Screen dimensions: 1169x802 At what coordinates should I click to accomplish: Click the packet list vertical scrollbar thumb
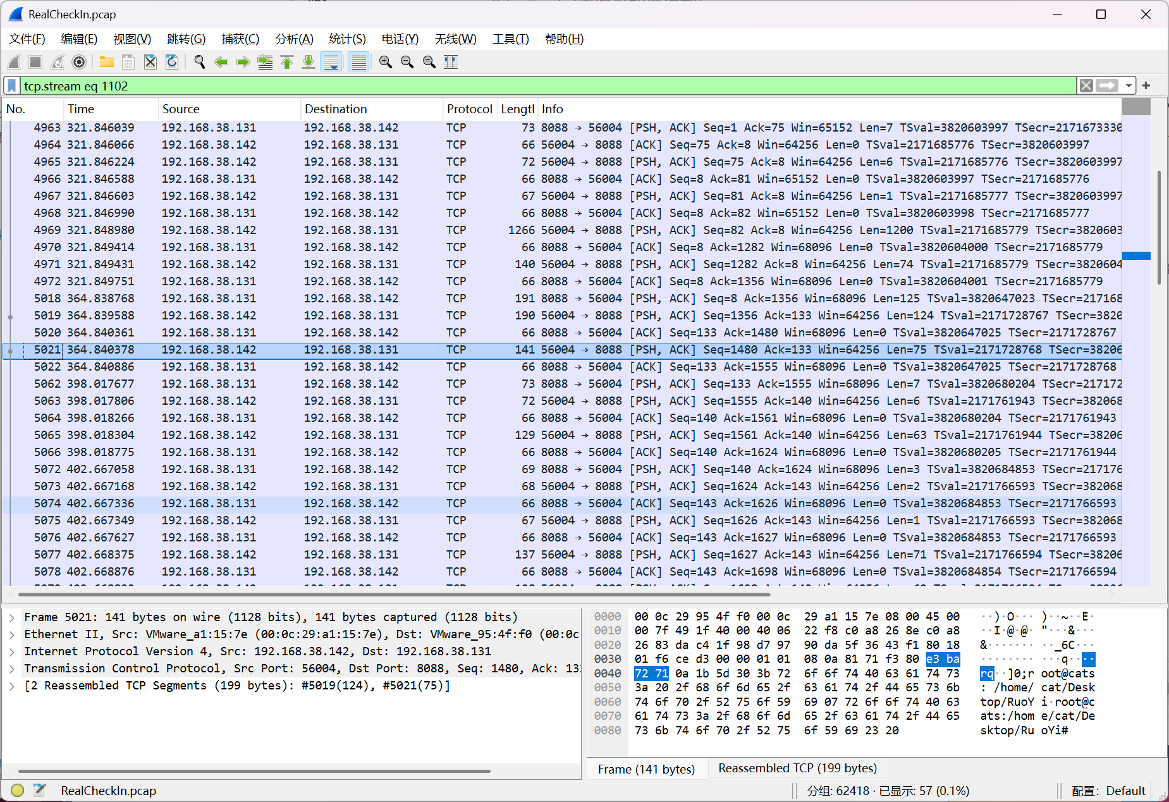click(1159, 228)
